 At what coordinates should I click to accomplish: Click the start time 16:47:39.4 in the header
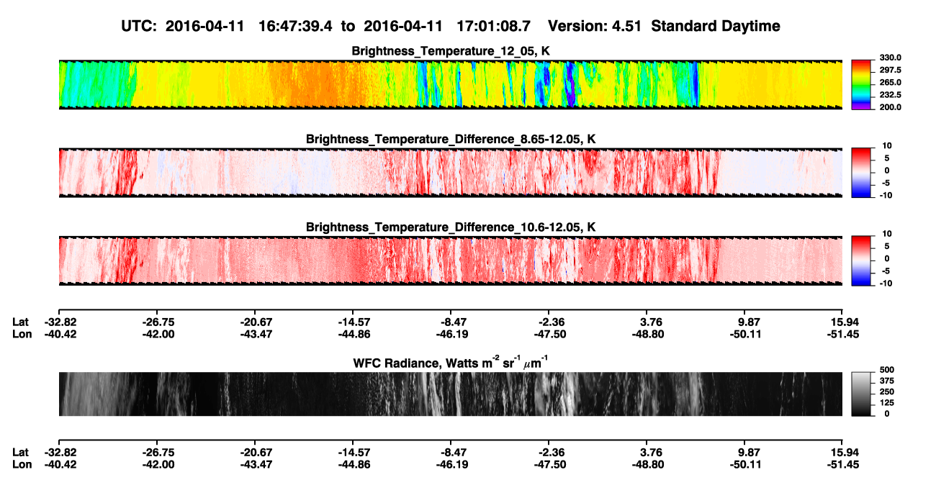pos(297,26)
